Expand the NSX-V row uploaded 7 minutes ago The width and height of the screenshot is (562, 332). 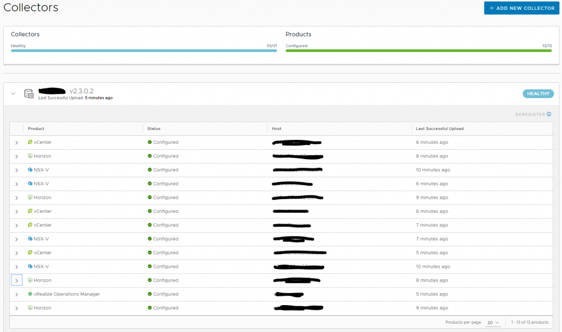(x=16, y=239)
